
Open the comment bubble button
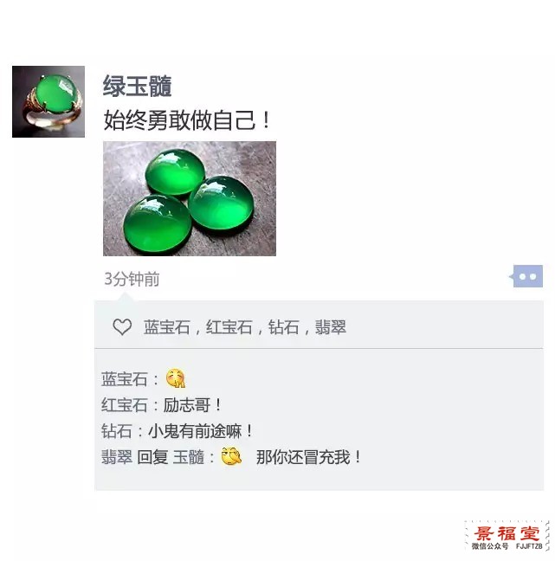tap(526, 276)
